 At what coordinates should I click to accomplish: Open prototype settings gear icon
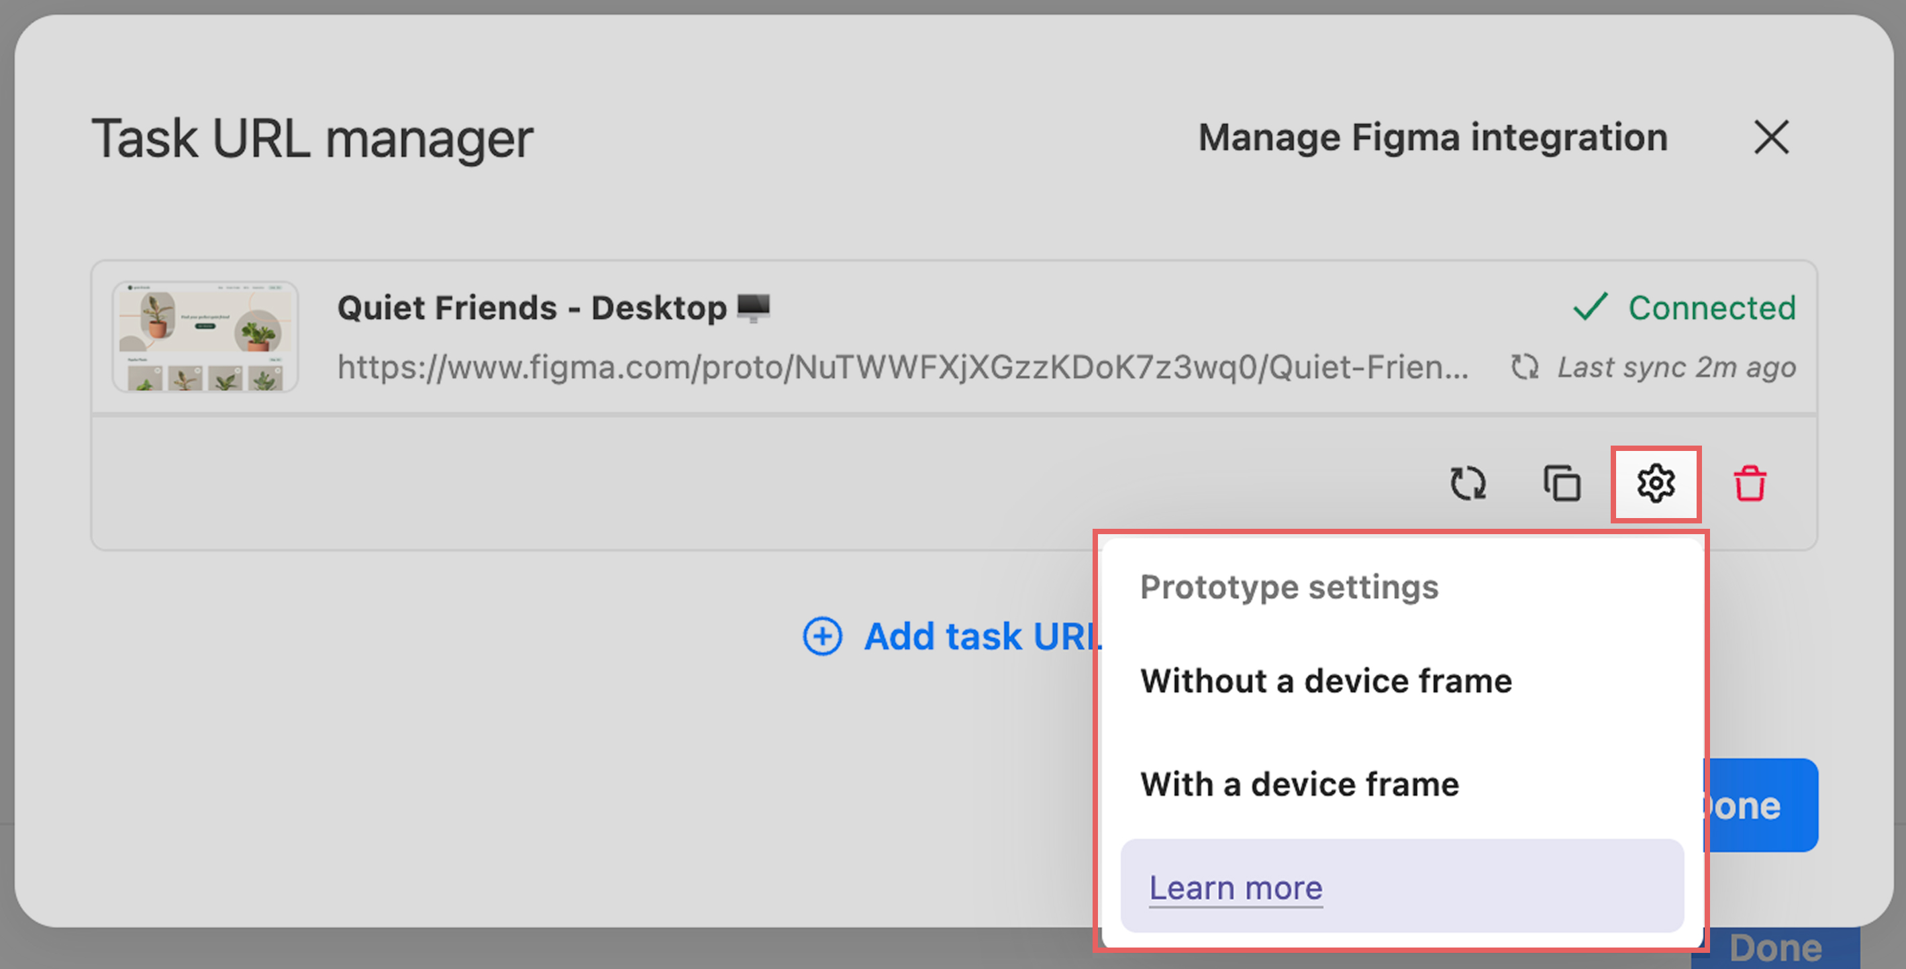(x=1656, y=484)
